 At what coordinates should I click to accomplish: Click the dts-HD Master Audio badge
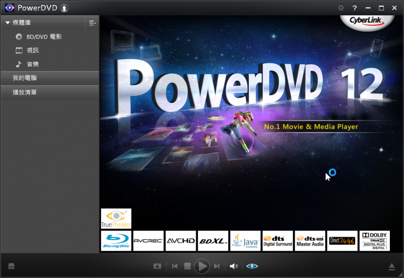(310, 241)
